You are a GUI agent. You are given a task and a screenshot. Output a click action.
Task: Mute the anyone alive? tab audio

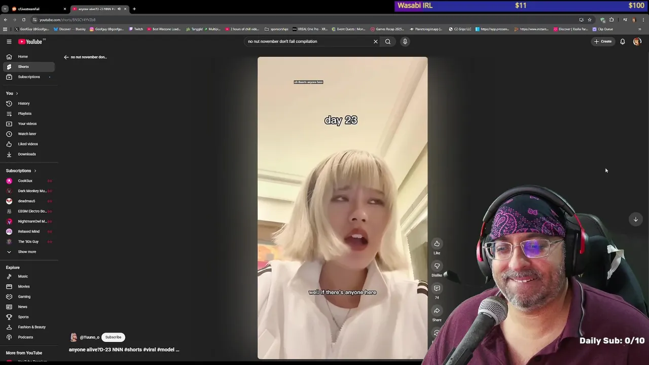click(119, 9)
